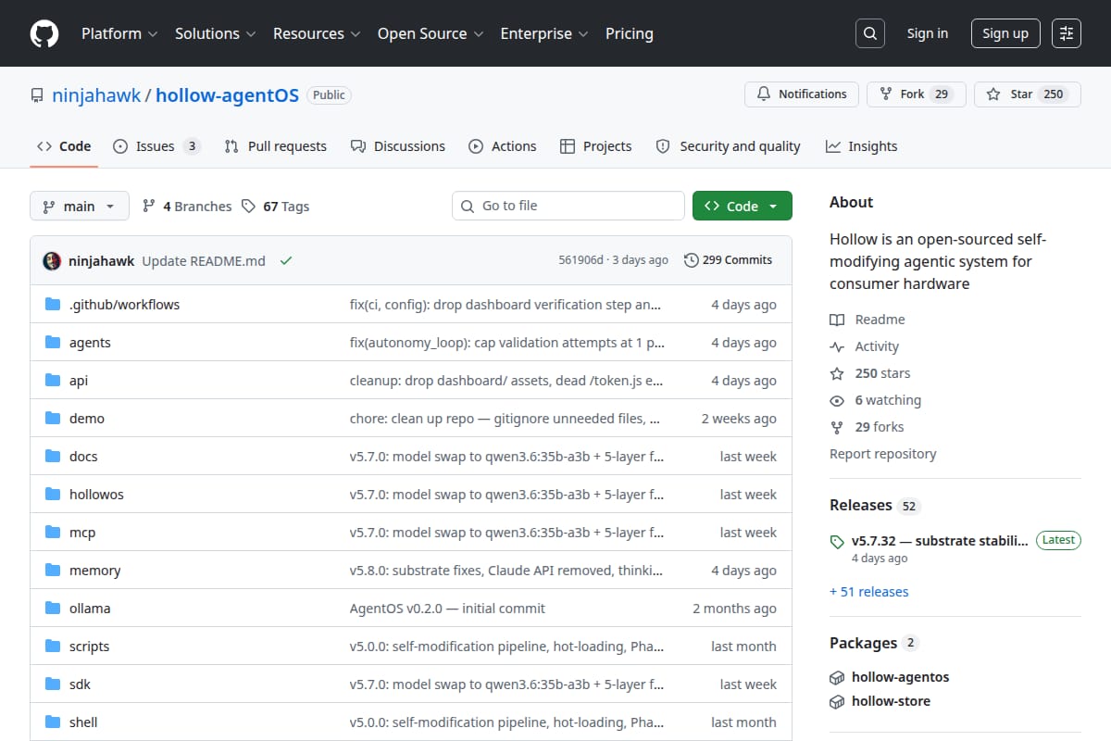1111x741 pixels.
Task: Click the mcp folder icon
Action: click(x=53, y=533)
